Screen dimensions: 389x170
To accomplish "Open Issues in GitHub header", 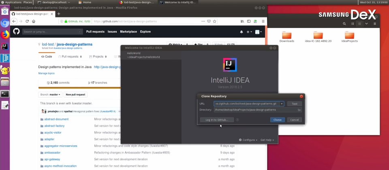I will point(112,32).
